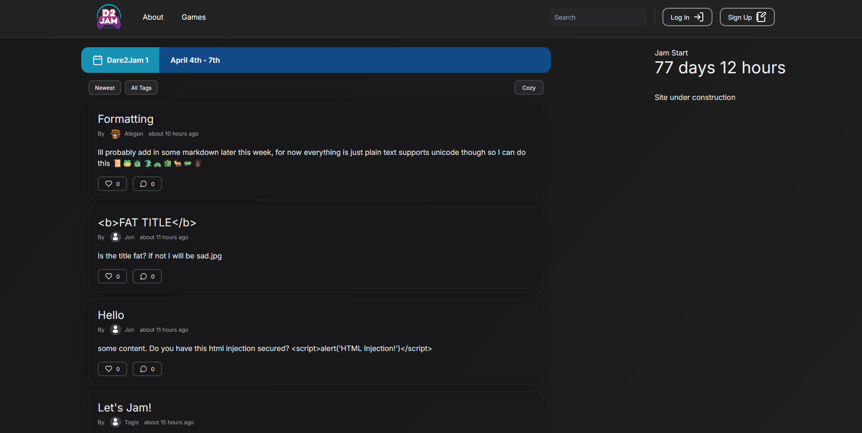Viewport: 862px width, 433px height.
Task: Open the Games page
Action: point(194,17)
